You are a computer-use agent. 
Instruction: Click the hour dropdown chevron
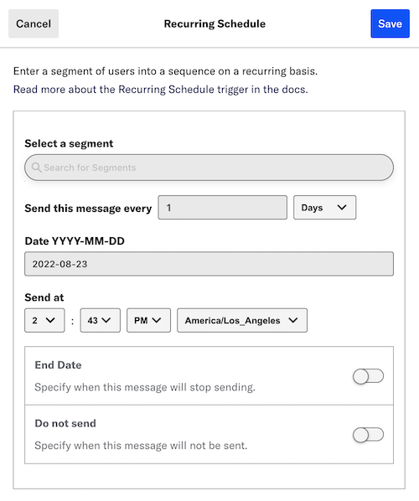click(50, 320)
